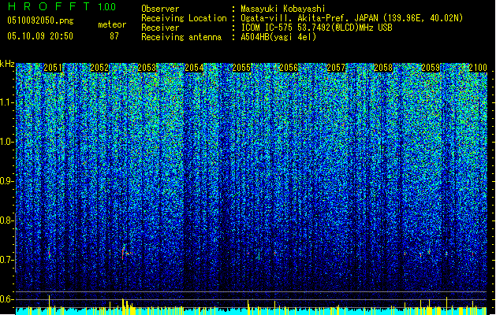Click the 'Receiving antenna' label

[181, 37]
